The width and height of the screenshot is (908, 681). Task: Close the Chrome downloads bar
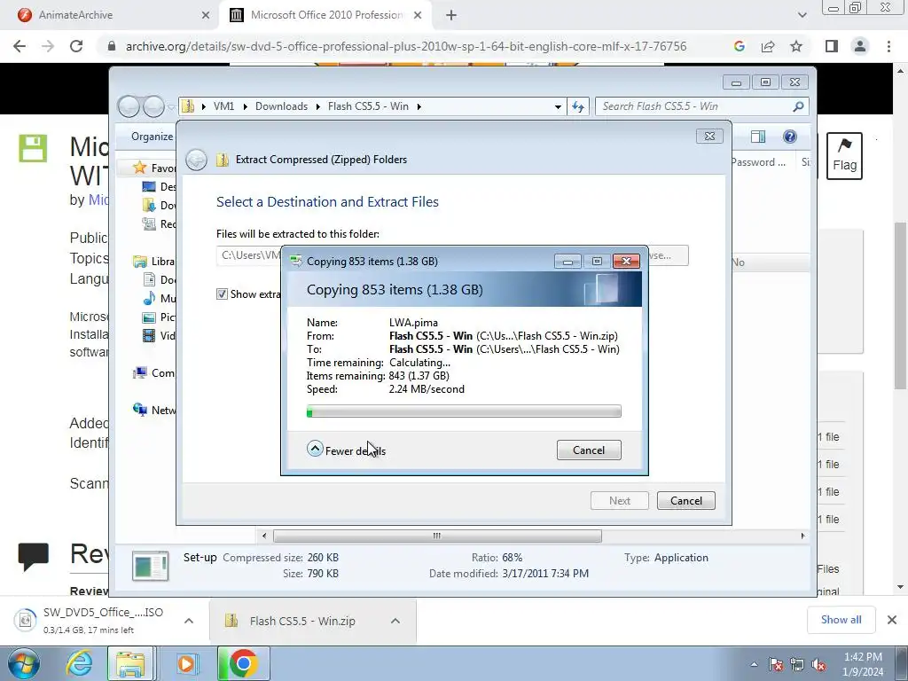[x=892, y=620]
